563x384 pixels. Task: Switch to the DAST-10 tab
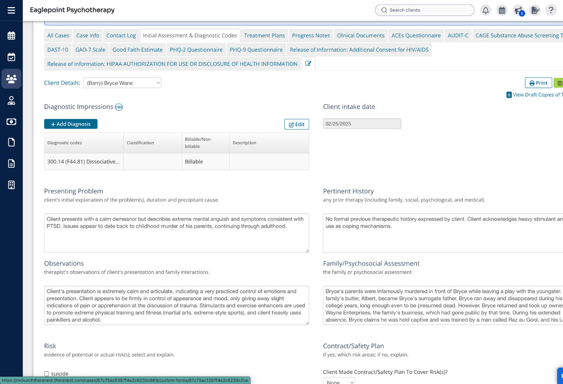(58, 50)
